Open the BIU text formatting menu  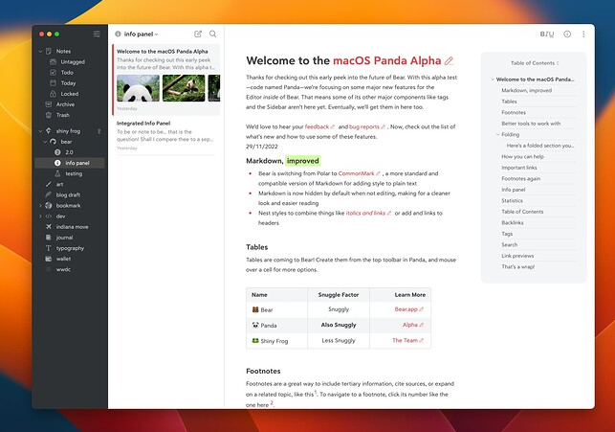(x=547, y=34)
